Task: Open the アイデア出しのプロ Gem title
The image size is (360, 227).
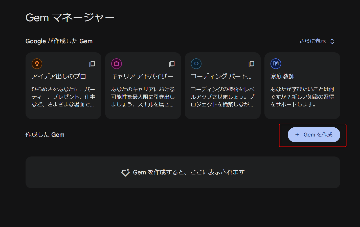Action: click(x=59, y=76)
